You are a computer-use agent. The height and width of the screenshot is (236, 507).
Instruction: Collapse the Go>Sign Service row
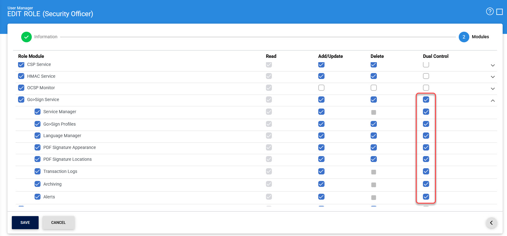coord(493,100)
